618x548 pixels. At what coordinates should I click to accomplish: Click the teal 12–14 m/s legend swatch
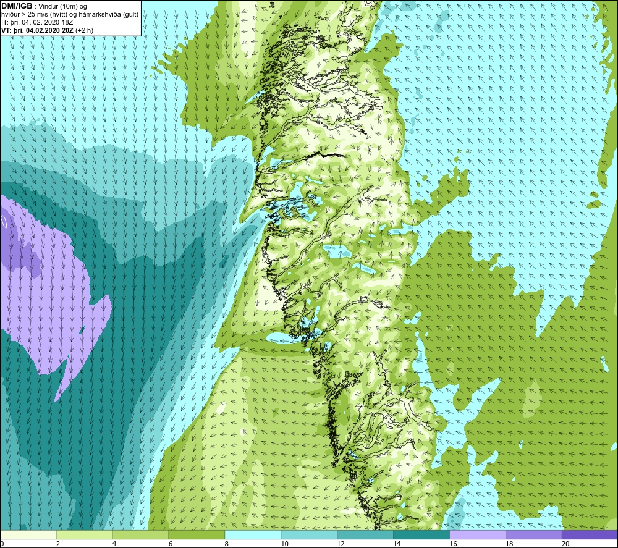tap(365, 534)
